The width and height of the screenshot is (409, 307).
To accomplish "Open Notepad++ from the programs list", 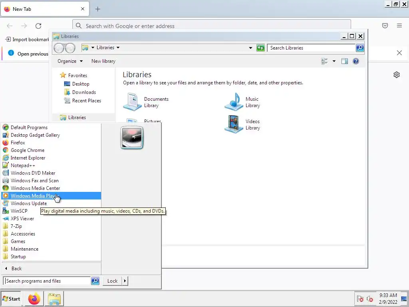I will 51,165.
